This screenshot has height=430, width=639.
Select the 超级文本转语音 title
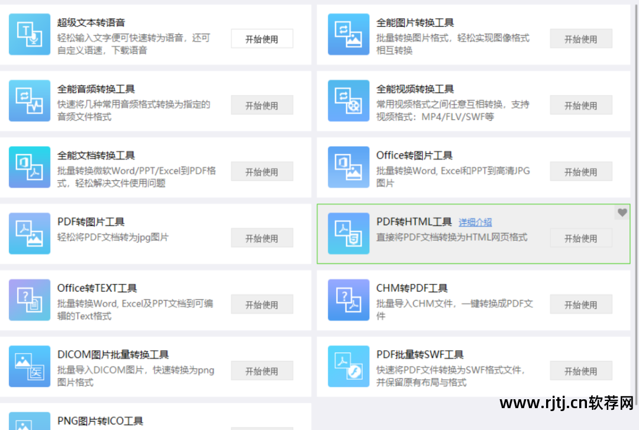pos(91,22)
